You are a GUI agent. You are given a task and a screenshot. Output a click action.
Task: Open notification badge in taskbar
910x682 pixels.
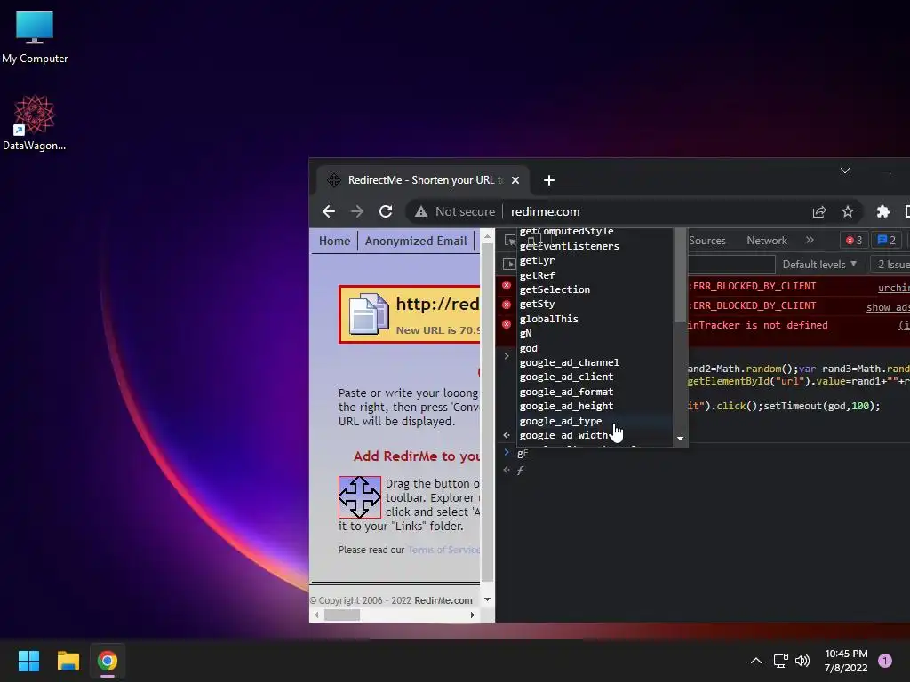tap(885, 661)
